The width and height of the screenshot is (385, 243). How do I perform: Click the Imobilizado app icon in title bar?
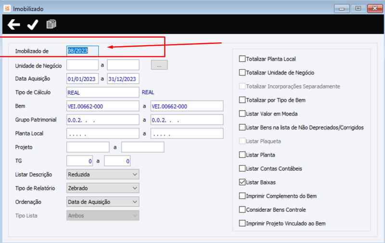(7, 9)
